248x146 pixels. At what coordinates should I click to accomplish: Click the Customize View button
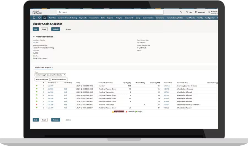point(42,79)
